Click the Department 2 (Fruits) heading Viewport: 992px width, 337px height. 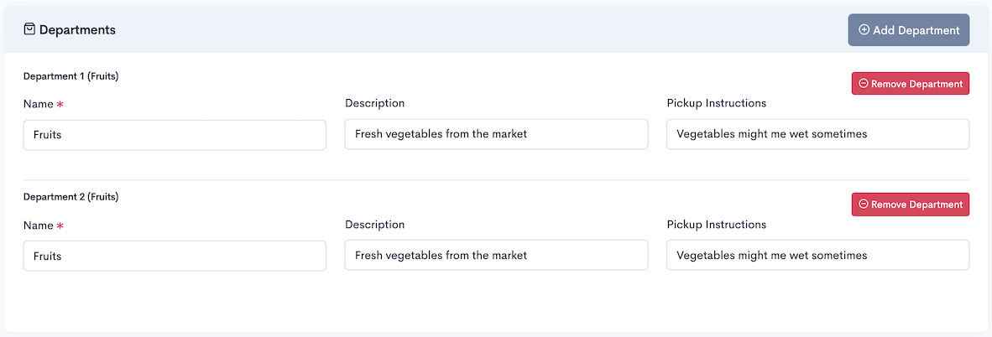point(70,197)
